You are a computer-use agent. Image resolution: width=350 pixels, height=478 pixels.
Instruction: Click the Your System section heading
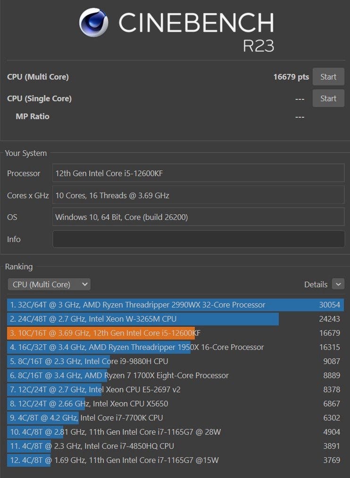tap(26, 153)
